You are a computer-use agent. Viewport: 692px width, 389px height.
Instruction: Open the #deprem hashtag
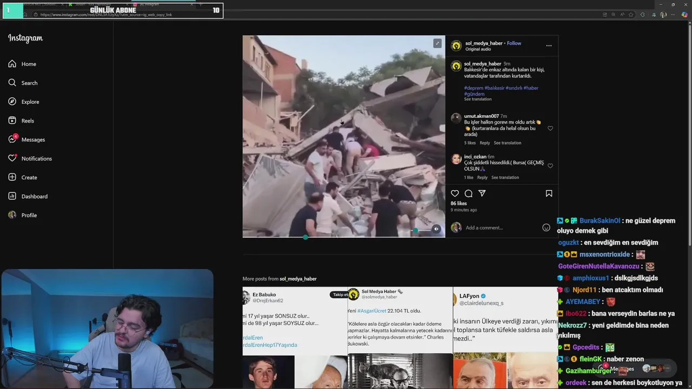point(474,88)
